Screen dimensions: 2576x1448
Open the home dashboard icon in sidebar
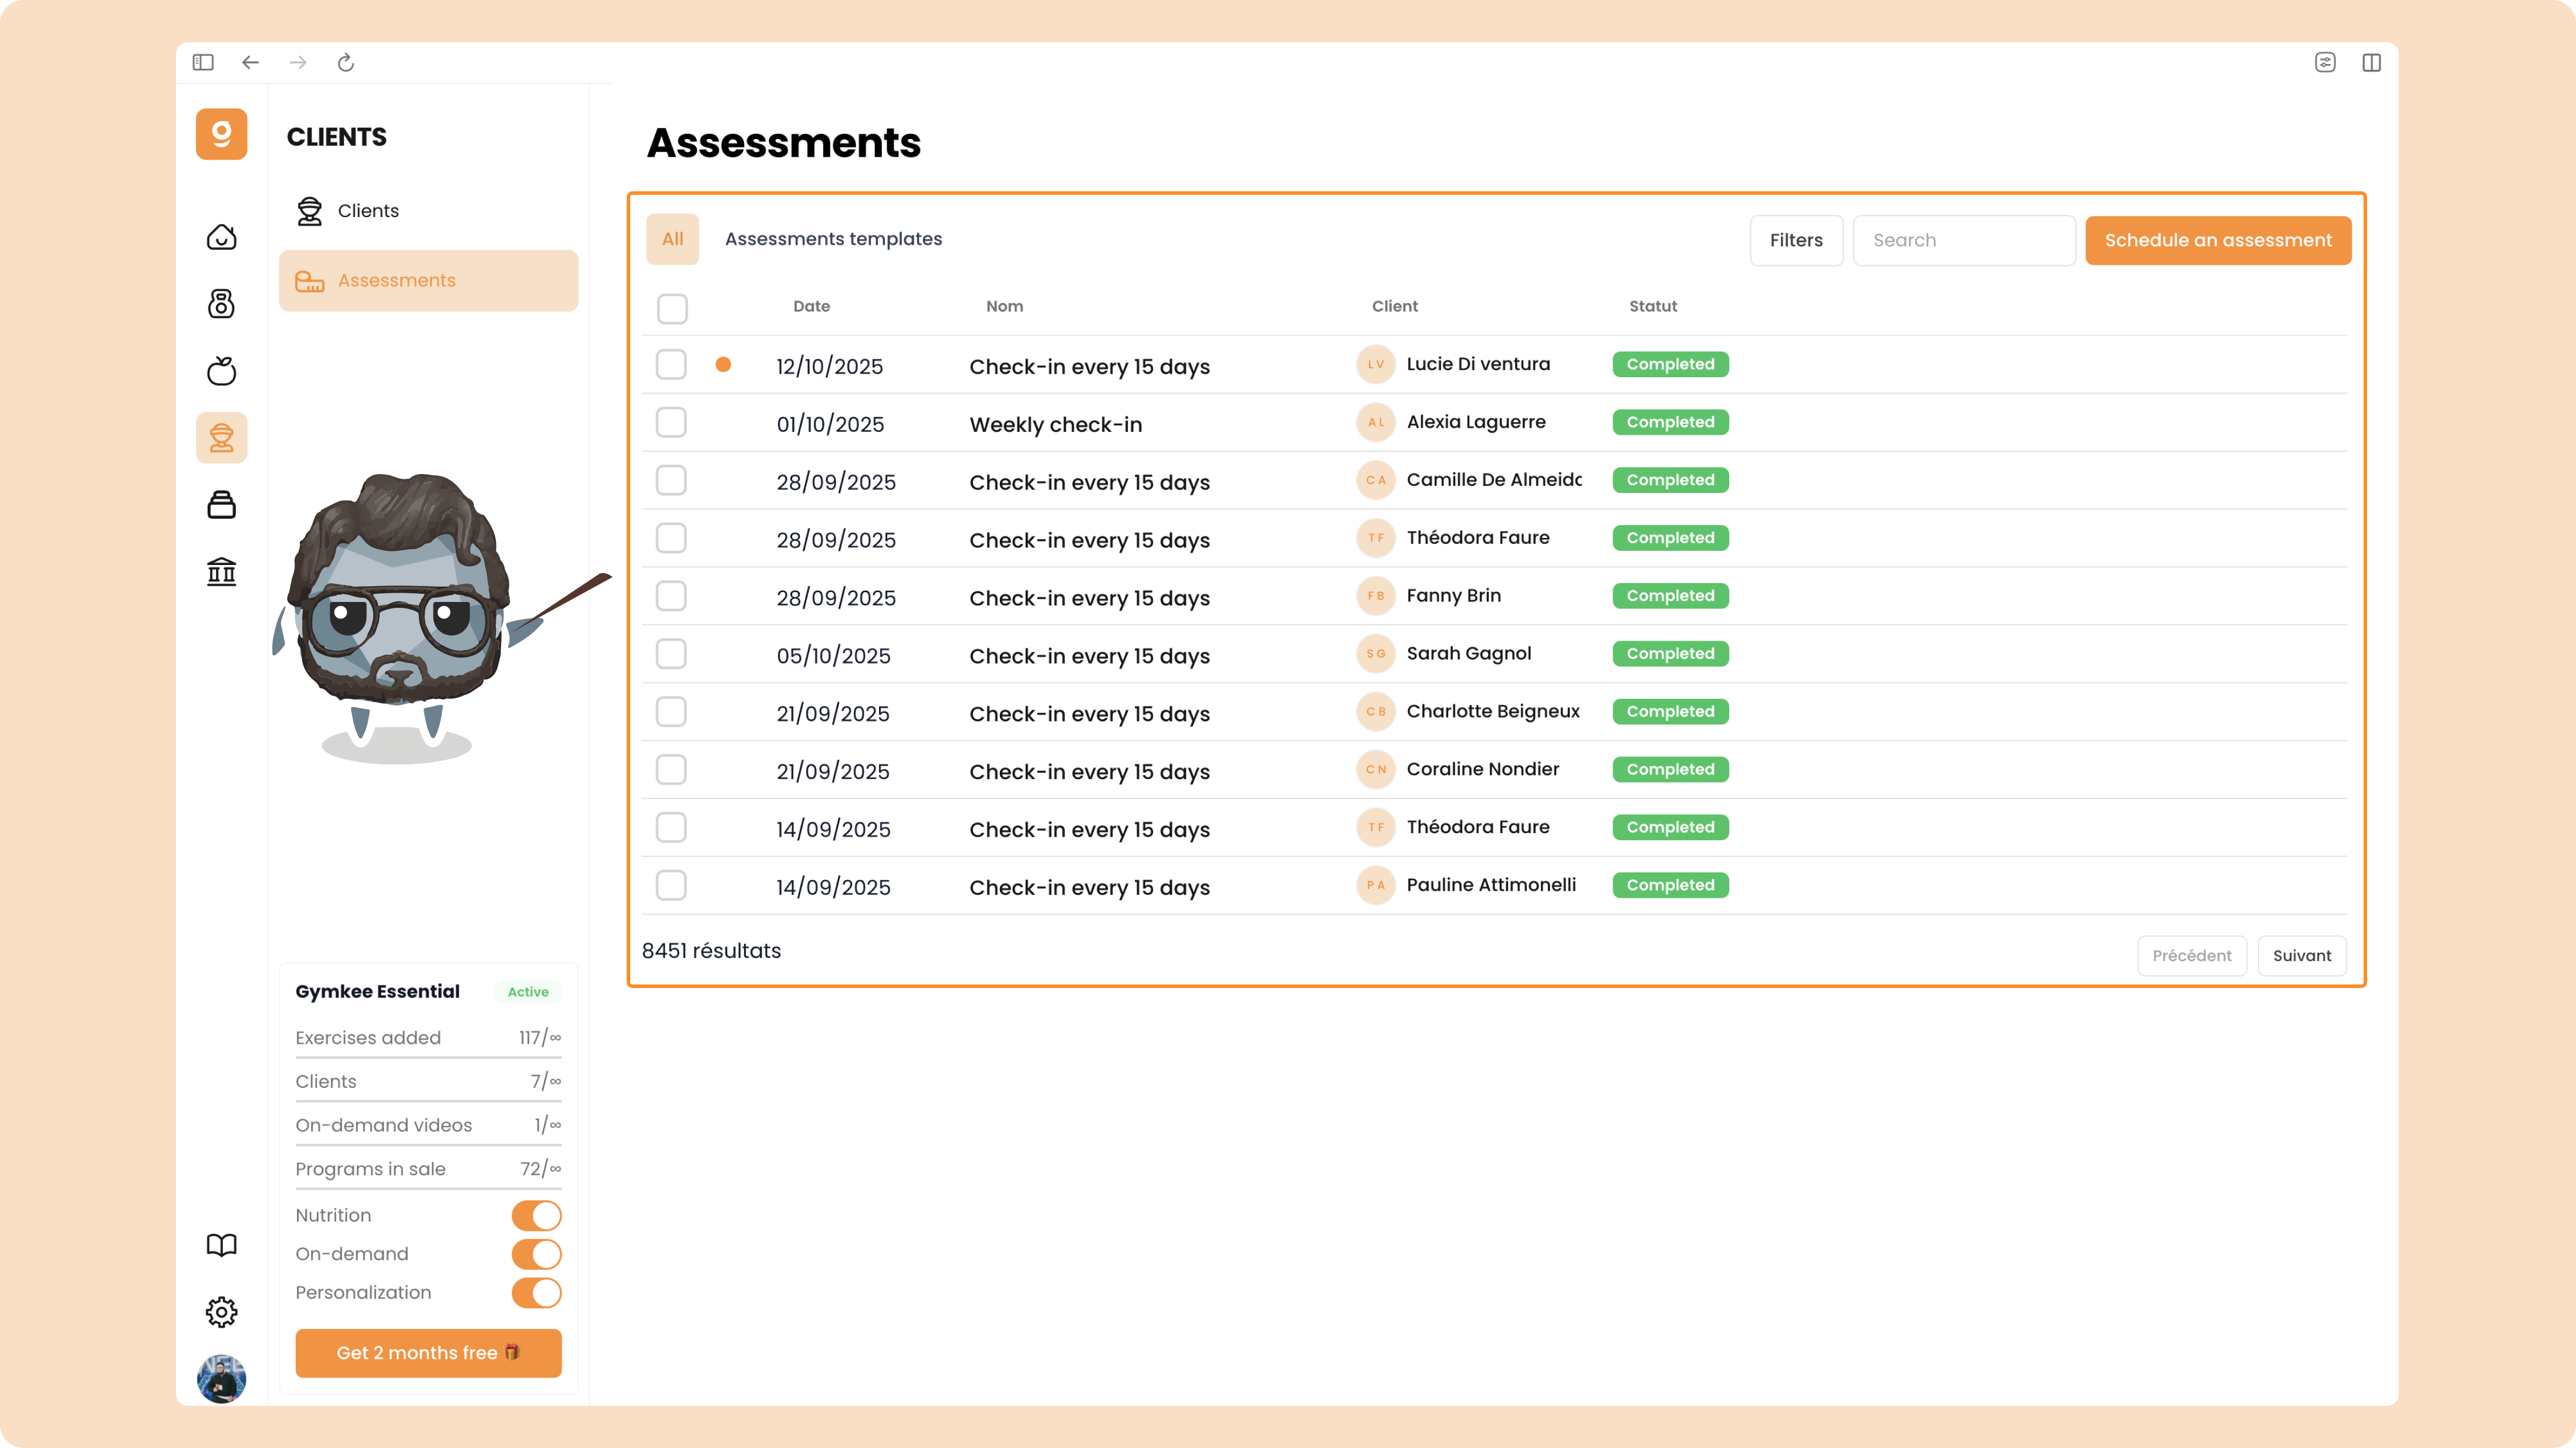click(221, 237)
